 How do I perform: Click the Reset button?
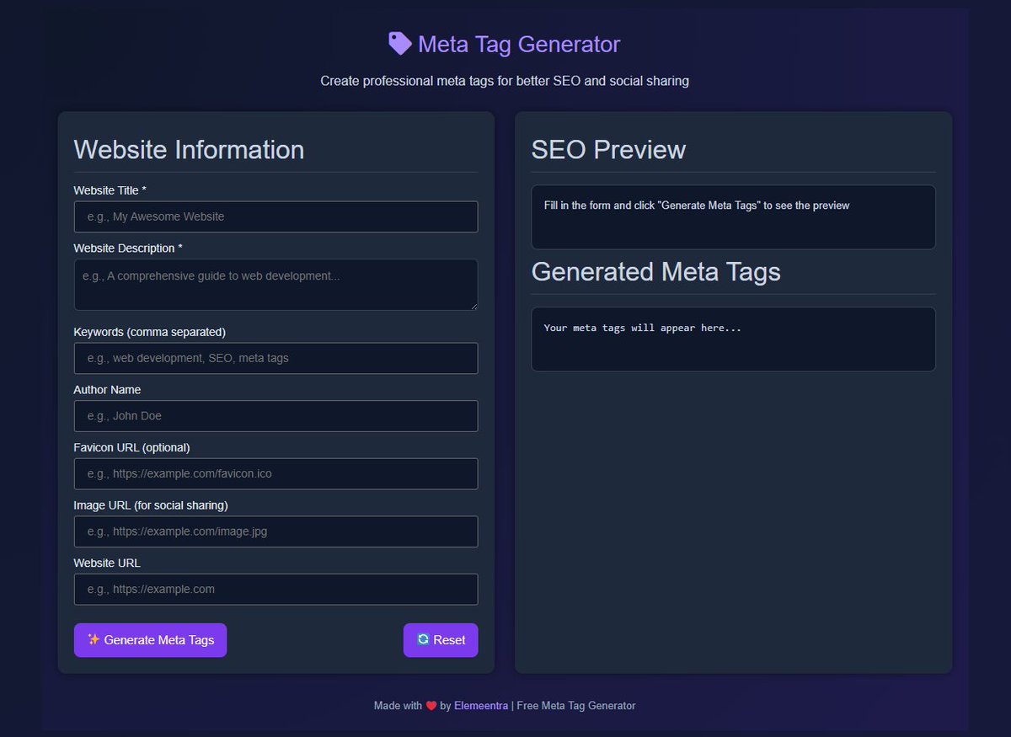tap(441, 640)
